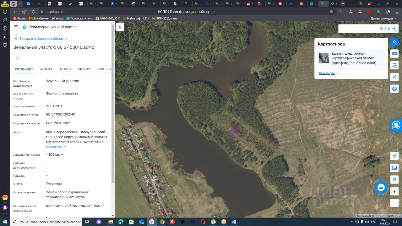402x226 pixels.
Task: Zoom in on the map
Action: coord(394,191)
